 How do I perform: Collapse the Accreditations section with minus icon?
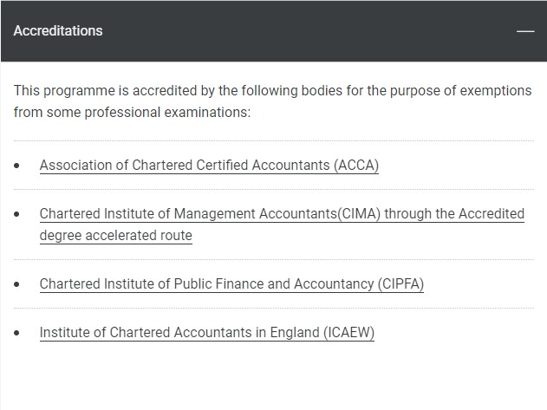[525, 31]
